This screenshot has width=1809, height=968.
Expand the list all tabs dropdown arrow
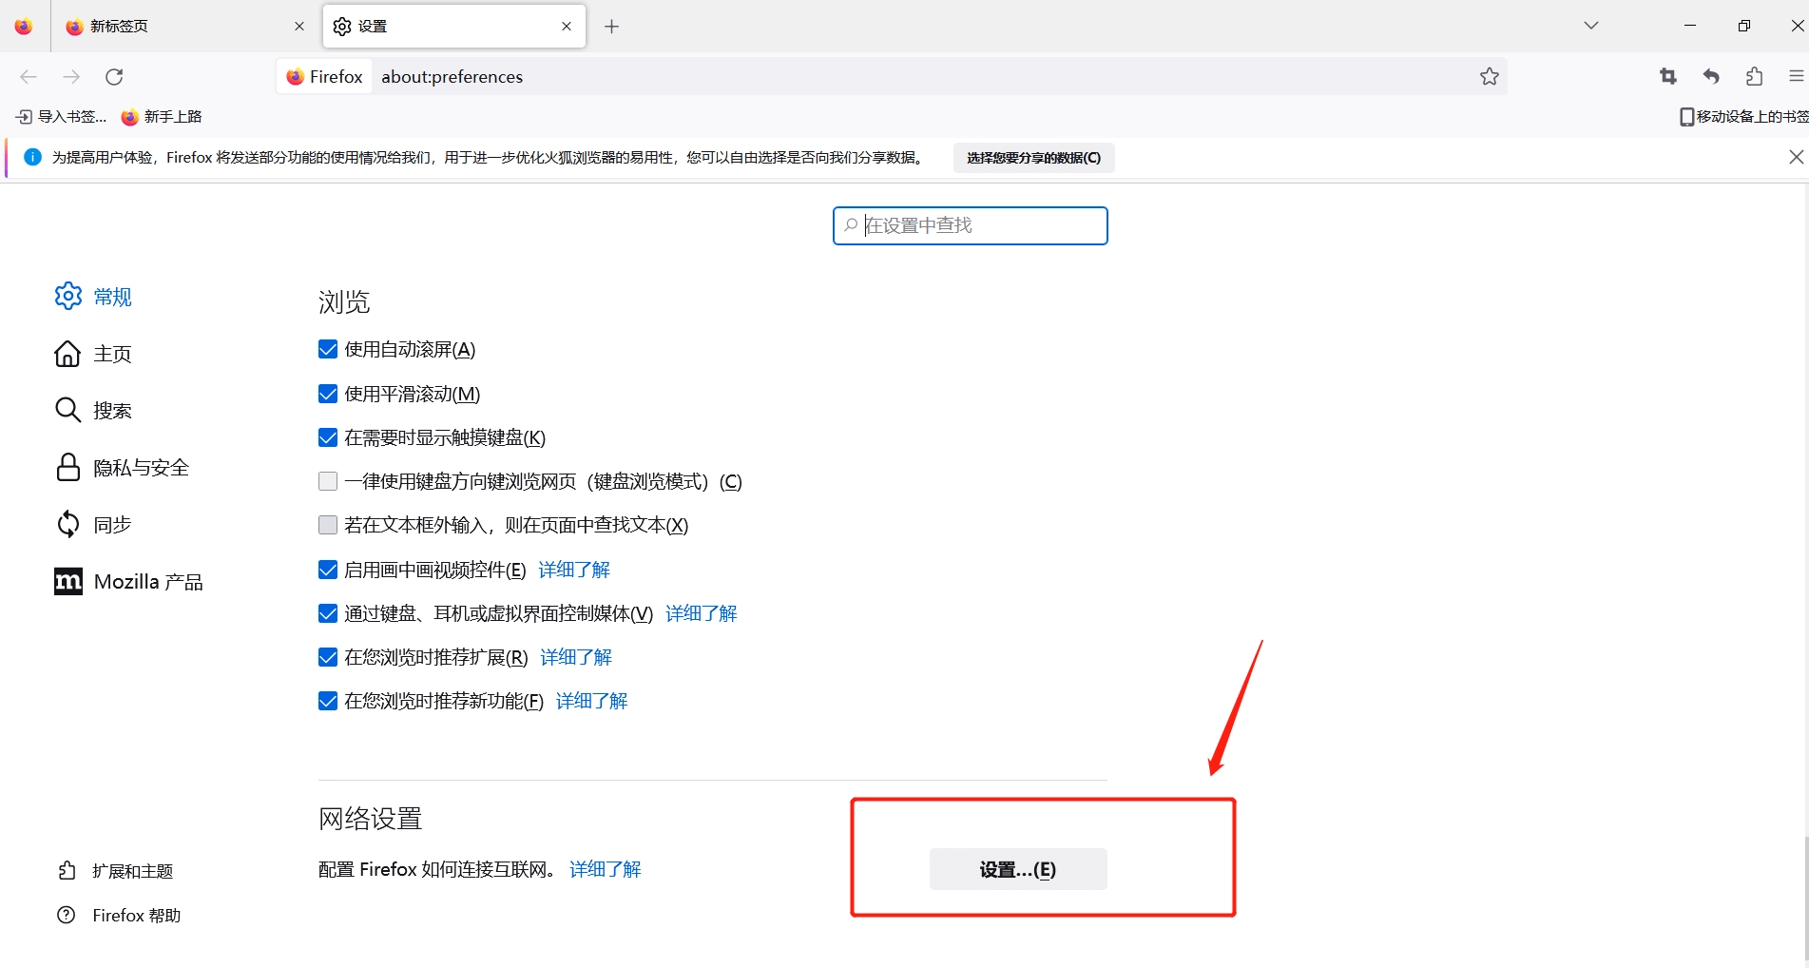(x=1590, y=26)
